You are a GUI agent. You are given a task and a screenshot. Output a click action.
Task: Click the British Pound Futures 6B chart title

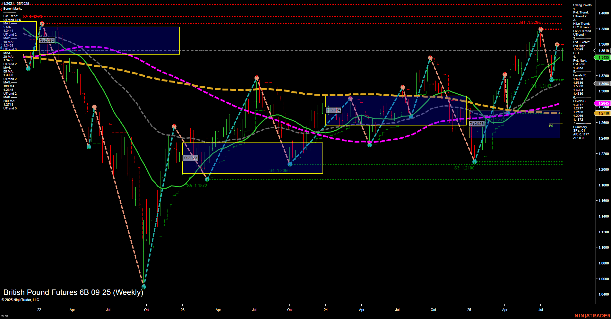[73, 292]
